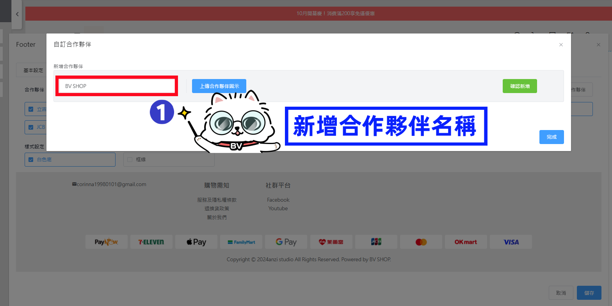Switch to the 基本設定 tab
The image size is (612, 306).
pos(33,70)
